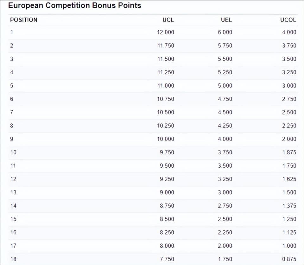Select the UCL value 8.000 in row 17
This screenshot has height=265, width=304.
[x=167, y=246]
